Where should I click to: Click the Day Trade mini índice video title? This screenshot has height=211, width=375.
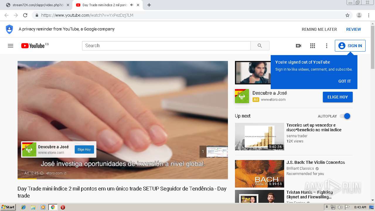tap(122, 192)
